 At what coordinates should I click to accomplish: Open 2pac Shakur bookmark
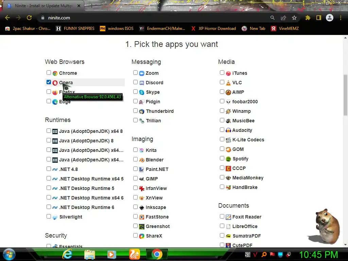[x=28, y=29]
